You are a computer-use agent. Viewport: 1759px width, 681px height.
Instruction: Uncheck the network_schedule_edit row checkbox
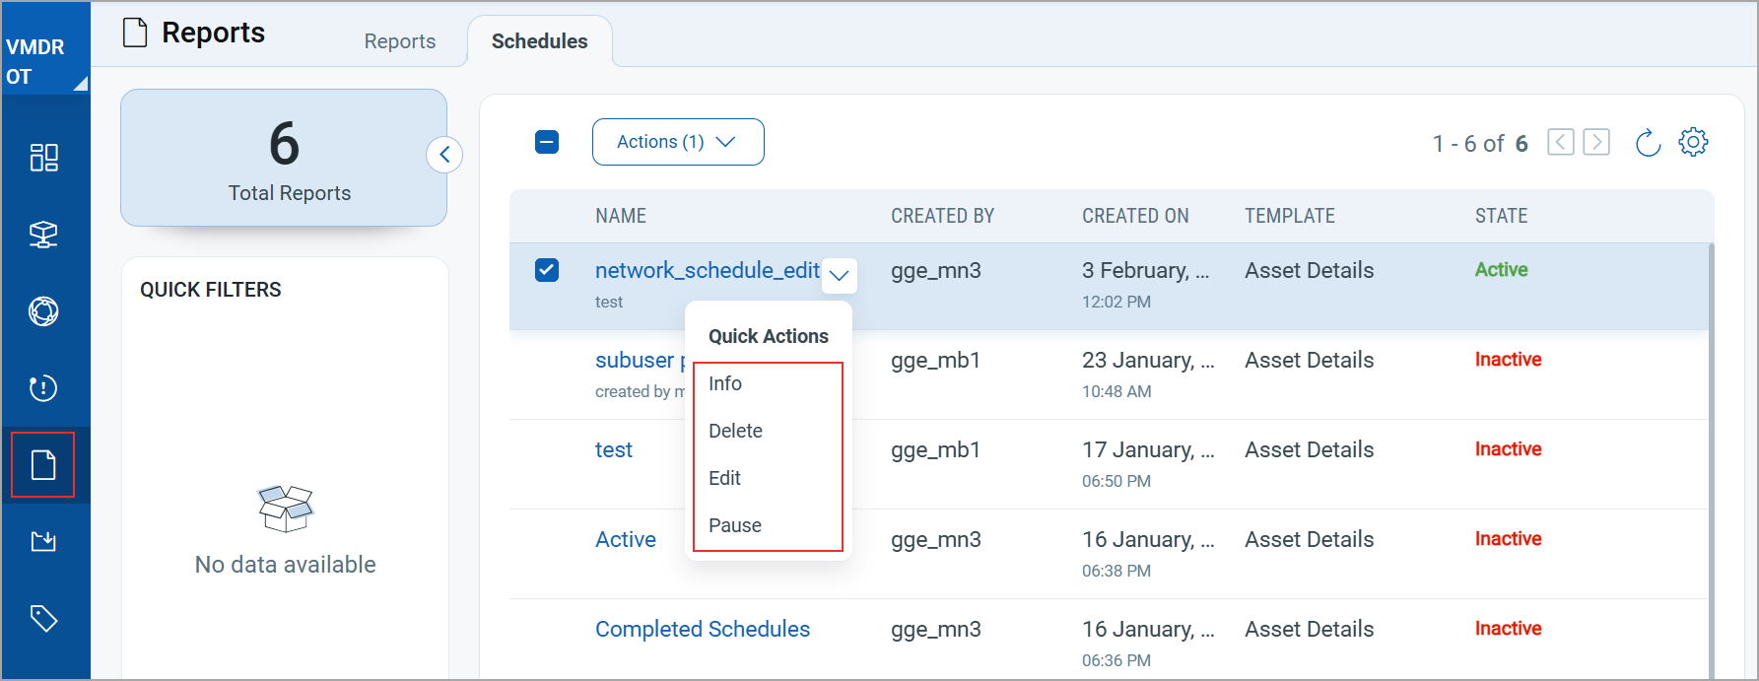(x=547, y=270)
